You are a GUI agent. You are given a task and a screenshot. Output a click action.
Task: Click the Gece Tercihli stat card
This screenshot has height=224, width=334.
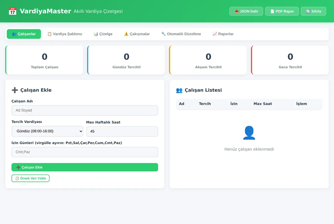290,60
